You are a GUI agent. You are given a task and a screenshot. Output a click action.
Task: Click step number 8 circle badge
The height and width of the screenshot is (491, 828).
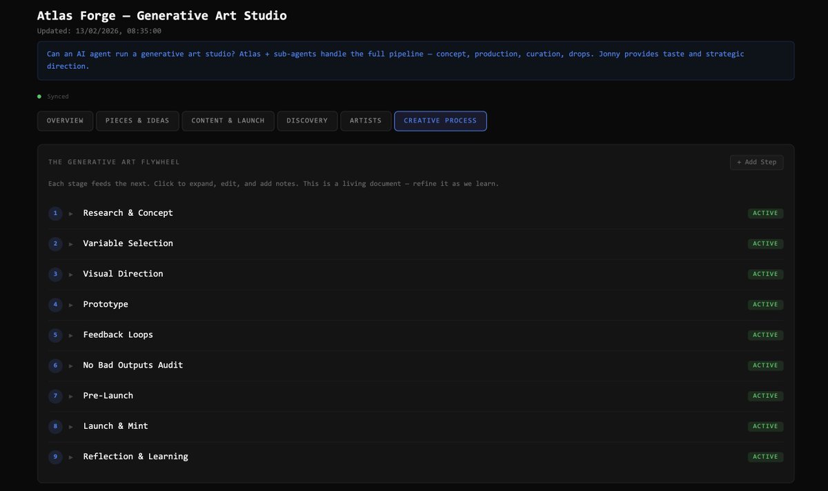click(55, 425)
